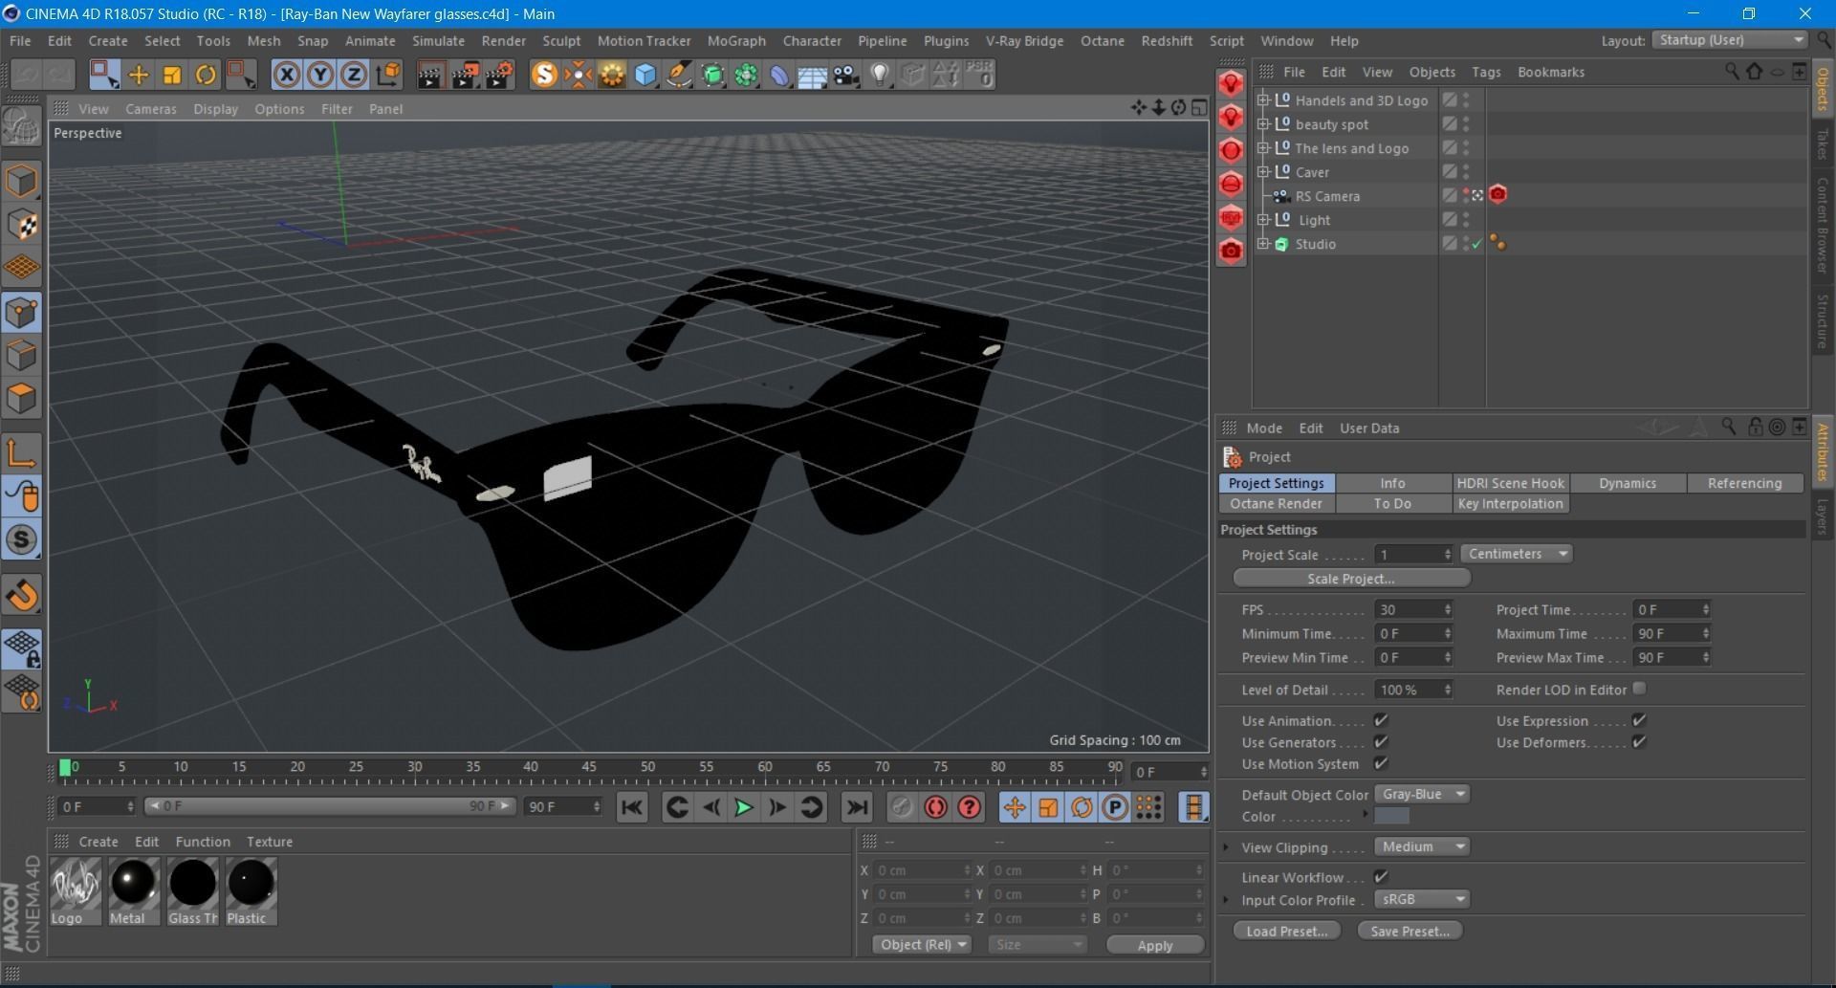Click Go to Start of animation
This screenshot has width=1836, height=988.
point(632,807)
